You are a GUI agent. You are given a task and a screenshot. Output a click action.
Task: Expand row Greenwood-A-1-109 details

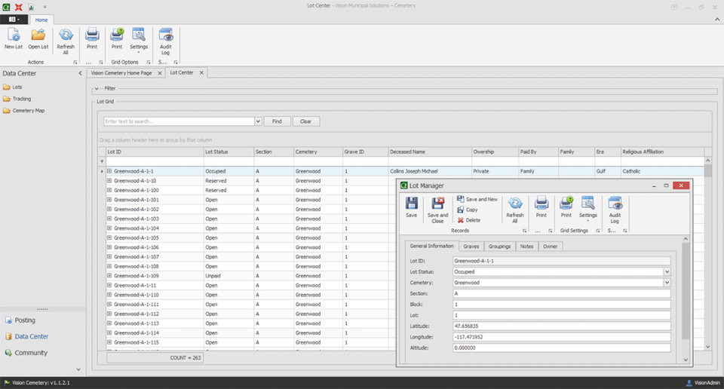tap(109, 275)
